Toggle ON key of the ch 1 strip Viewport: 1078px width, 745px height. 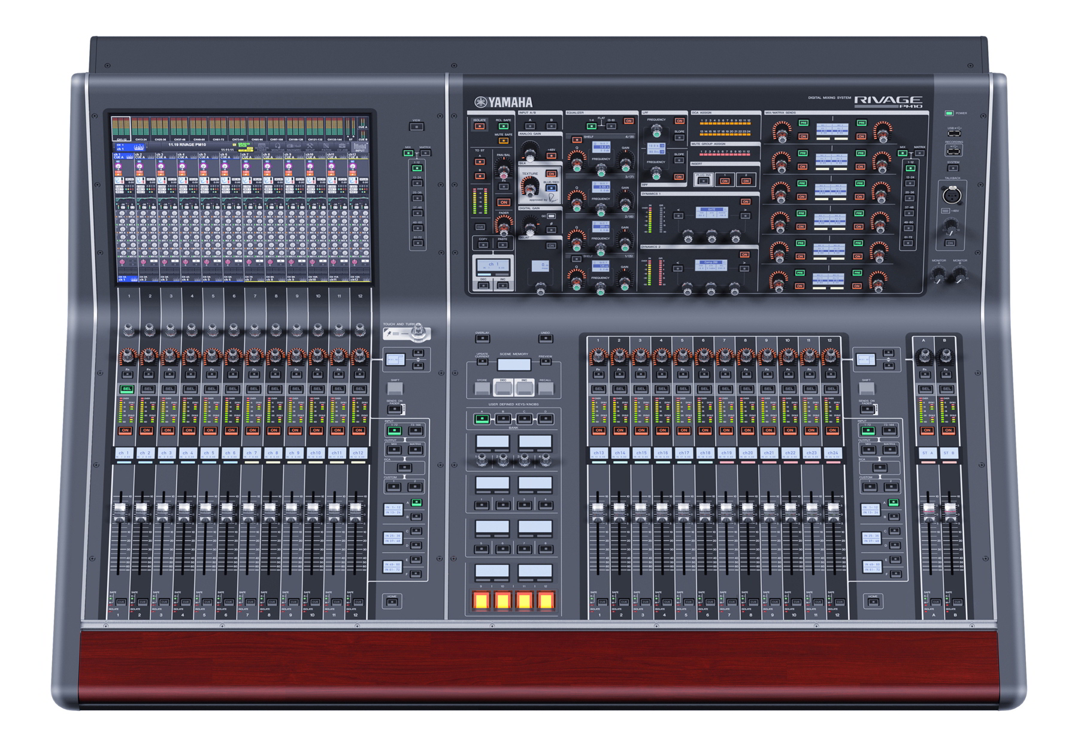pyautogui.click(x=125, y=431)
